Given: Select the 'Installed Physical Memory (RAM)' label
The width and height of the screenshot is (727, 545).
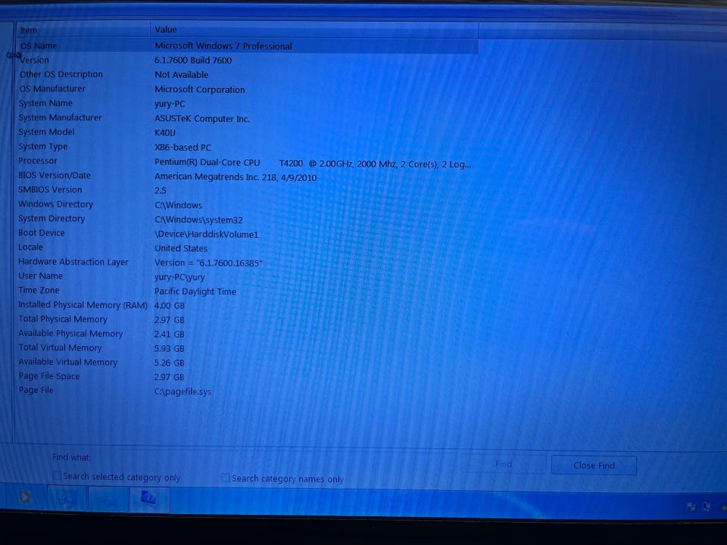Looking at the screenshot, I should (83, 304).
